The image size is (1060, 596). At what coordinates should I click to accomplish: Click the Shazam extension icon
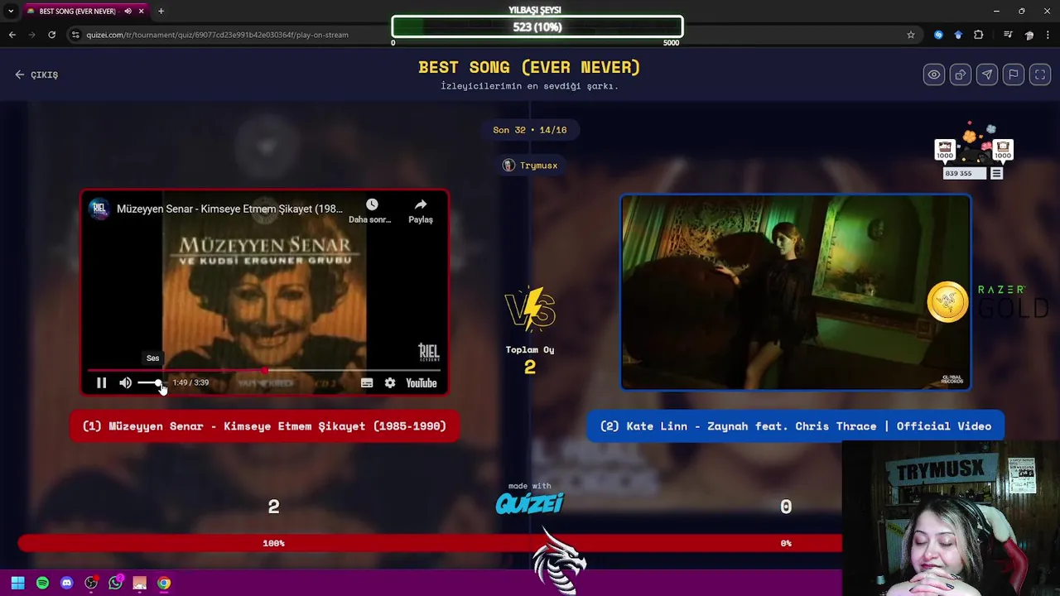(938, 35)
